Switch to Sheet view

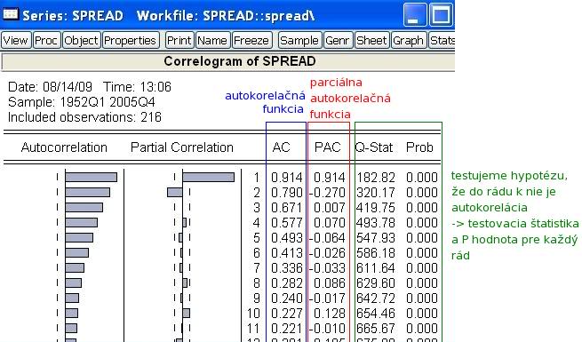tap(372, 40)
